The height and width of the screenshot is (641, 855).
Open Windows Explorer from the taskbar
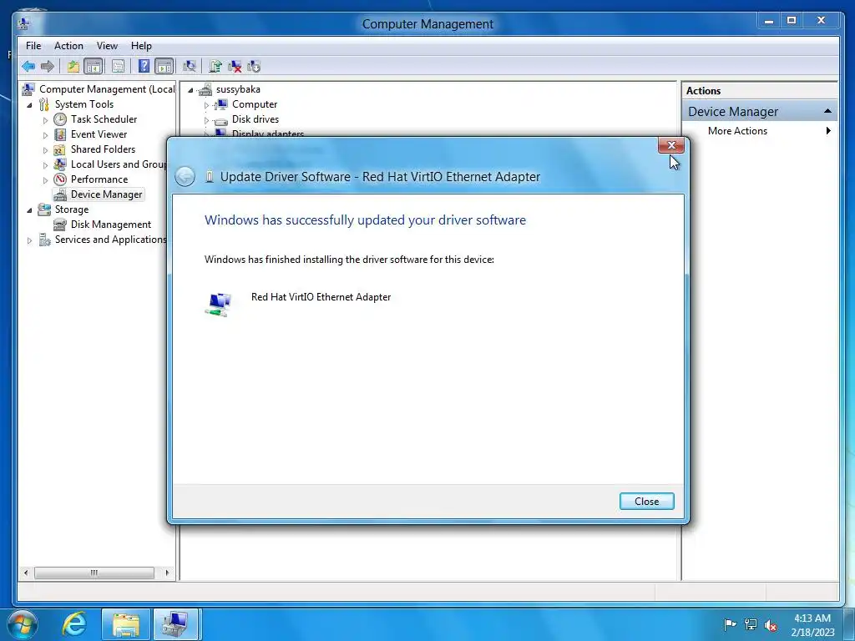point(125,624)
